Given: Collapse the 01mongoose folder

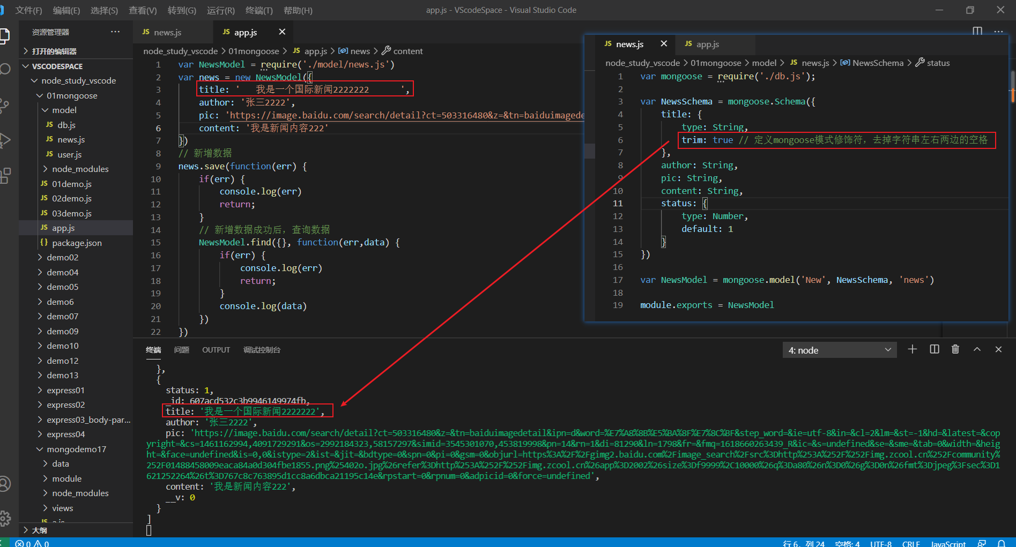Looking at the screenshot, I should (x=76, y=95).
